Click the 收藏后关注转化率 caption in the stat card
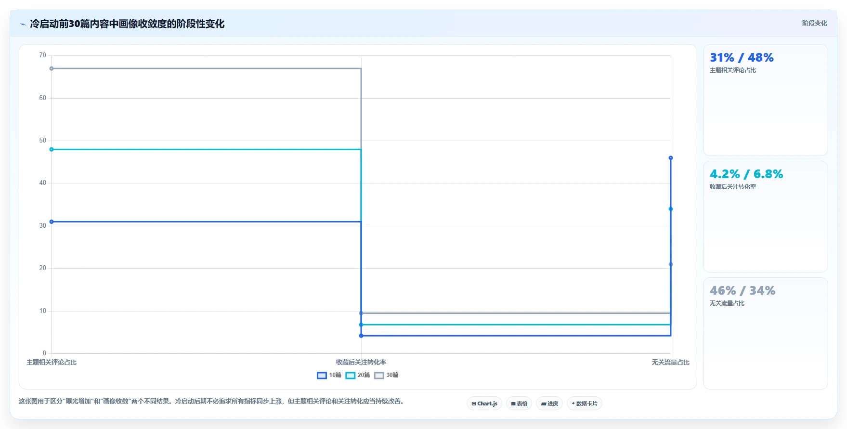The width and height of the screenshot is (847, 429). click(x=733, y=187)
